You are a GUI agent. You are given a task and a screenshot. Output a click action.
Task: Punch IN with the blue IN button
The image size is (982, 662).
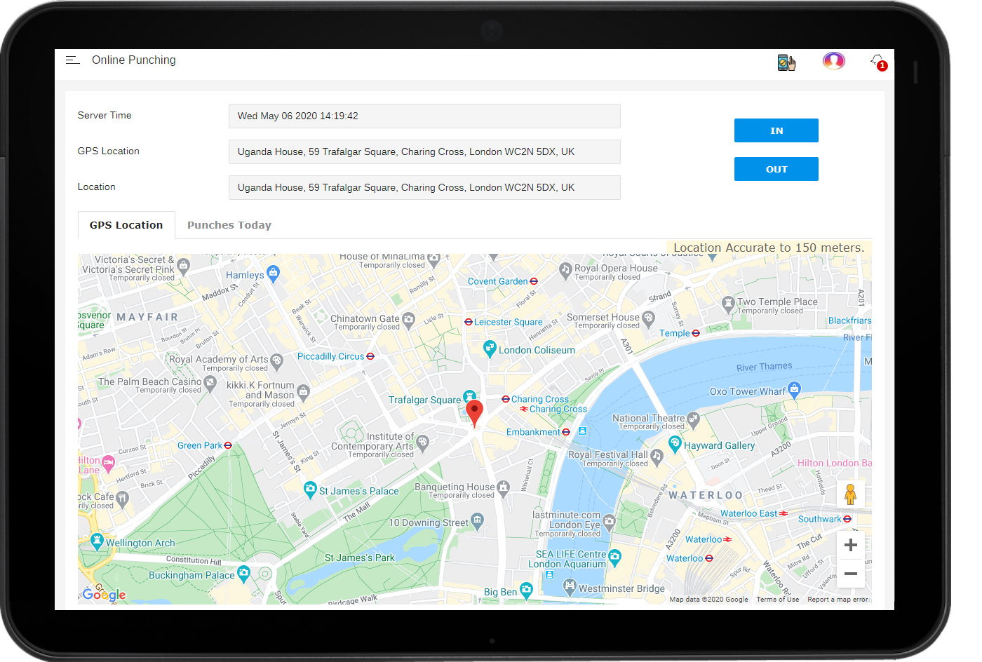776,130
